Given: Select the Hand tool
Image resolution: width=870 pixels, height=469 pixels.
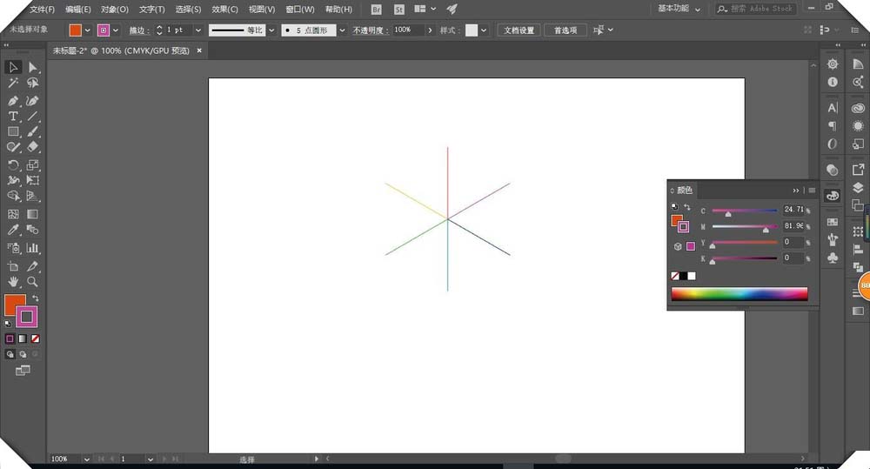Looking at the screenshot, I should pos(13,282).
